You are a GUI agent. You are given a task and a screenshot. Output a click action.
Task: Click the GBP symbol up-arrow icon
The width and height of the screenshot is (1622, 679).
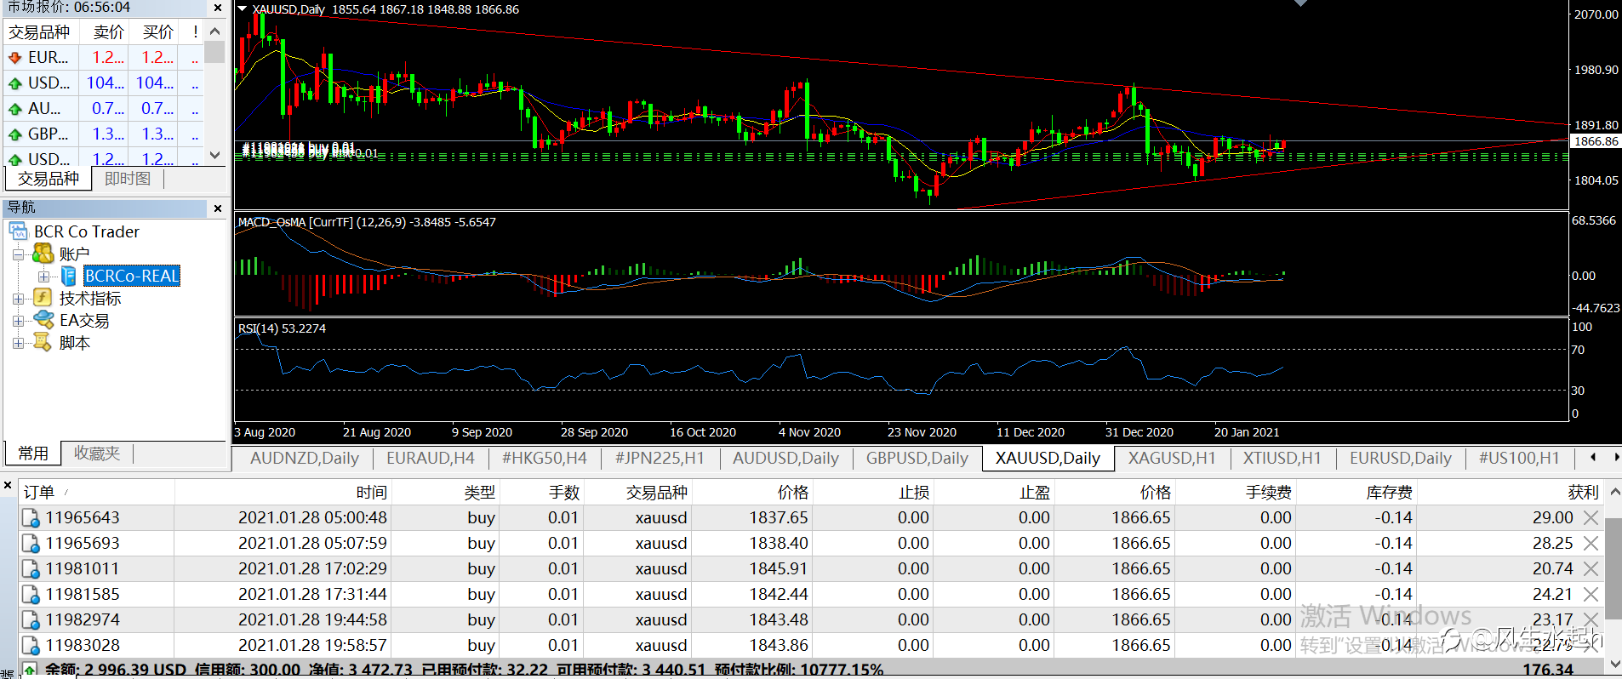point(15,134)
